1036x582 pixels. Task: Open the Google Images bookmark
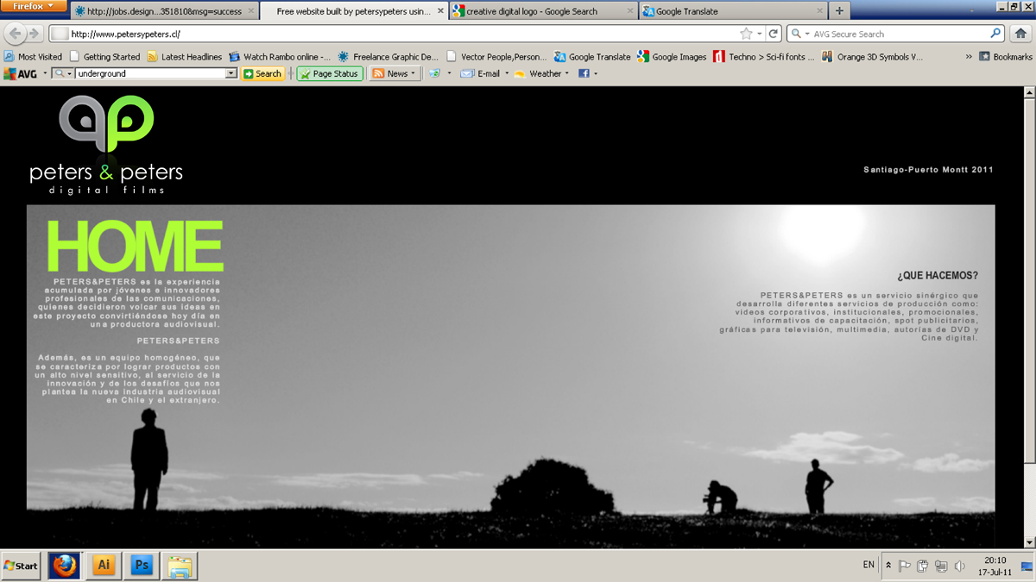(x=672, y=57)
